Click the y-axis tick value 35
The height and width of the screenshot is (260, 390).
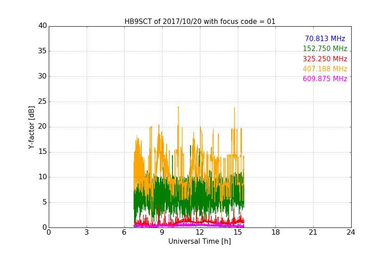tap(42, 51)
